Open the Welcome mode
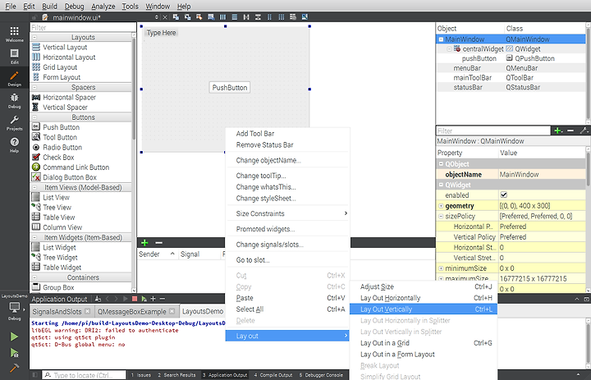591x380 pixels. point(14,34)
